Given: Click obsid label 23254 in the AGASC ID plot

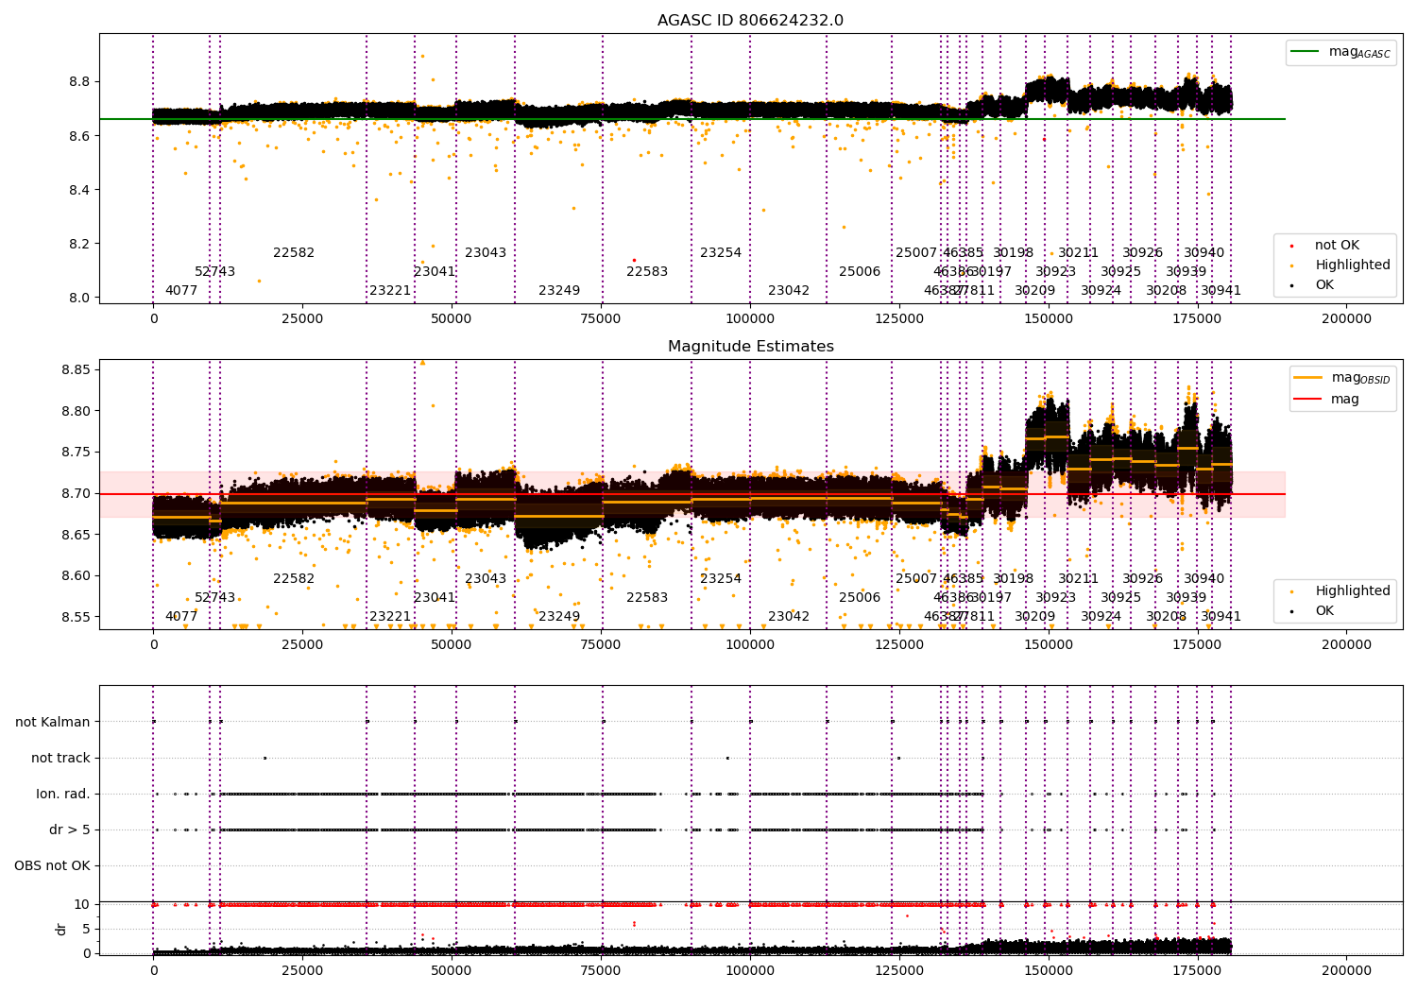Looking at the screenshot, I should [x=721, y=253].
